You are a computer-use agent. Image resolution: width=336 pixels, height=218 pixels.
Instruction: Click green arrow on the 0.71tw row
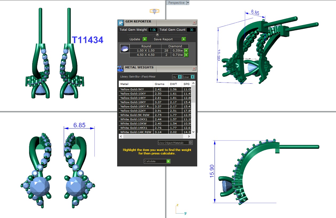coord(186,55)
